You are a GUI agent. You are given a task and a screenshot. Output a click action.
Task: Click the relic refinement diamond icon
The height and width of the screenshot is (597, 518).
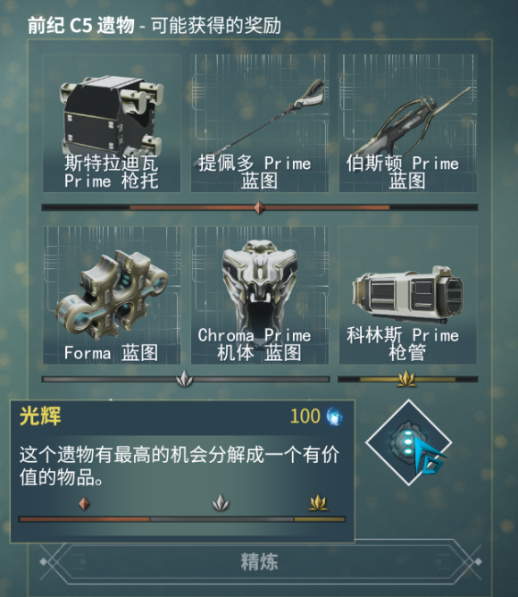click(x=408, y=442)
